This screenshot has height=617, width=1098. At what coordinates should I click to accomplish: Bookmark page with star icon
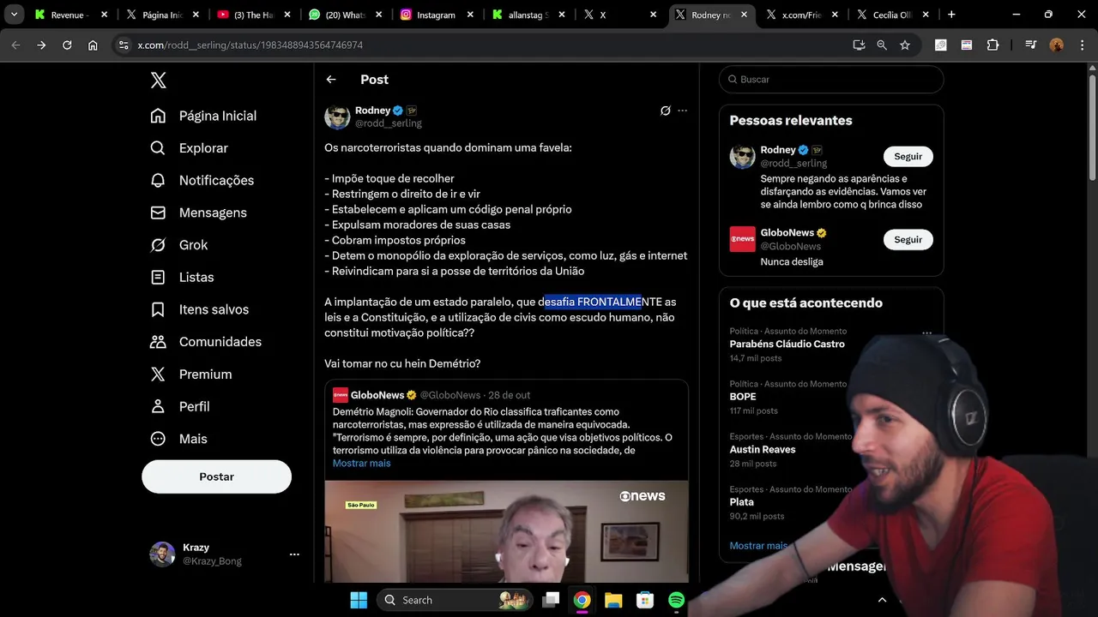[x=905, y=45]
